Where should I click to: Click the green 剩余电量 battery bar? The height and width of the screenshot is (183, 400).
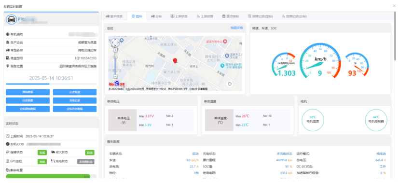click(x=48, y=177)
